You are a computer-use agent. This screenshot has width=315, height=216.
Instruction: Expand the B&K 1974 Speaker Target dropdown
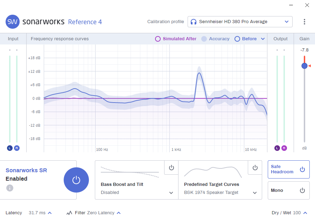pyautogui.click(x=255, y=193)
